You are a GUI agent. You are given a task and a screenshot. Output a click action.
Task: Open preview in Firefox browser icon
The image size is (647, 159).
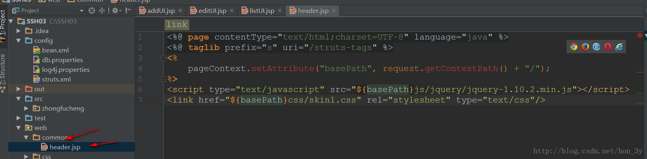coord(585,47)
